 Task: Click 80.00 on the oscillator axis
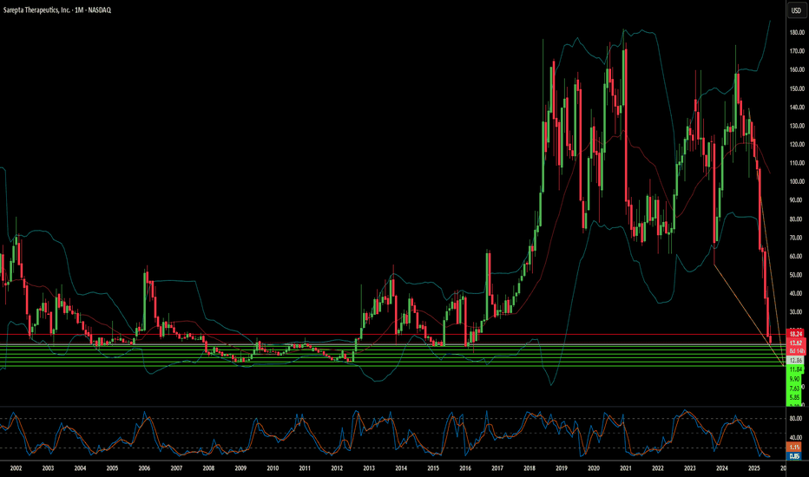pos(796,418)
